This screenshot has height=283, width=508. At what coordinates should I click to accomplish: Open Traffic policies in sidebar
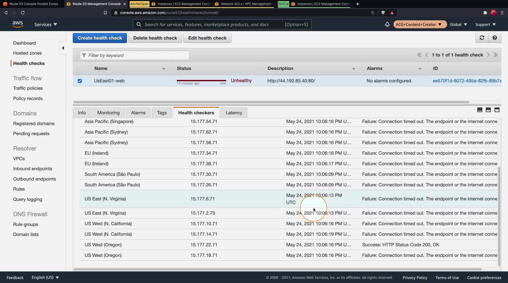(x=28, y=88)
